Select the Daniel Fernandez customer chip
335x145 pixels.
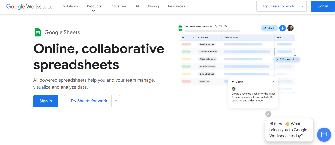208,52
